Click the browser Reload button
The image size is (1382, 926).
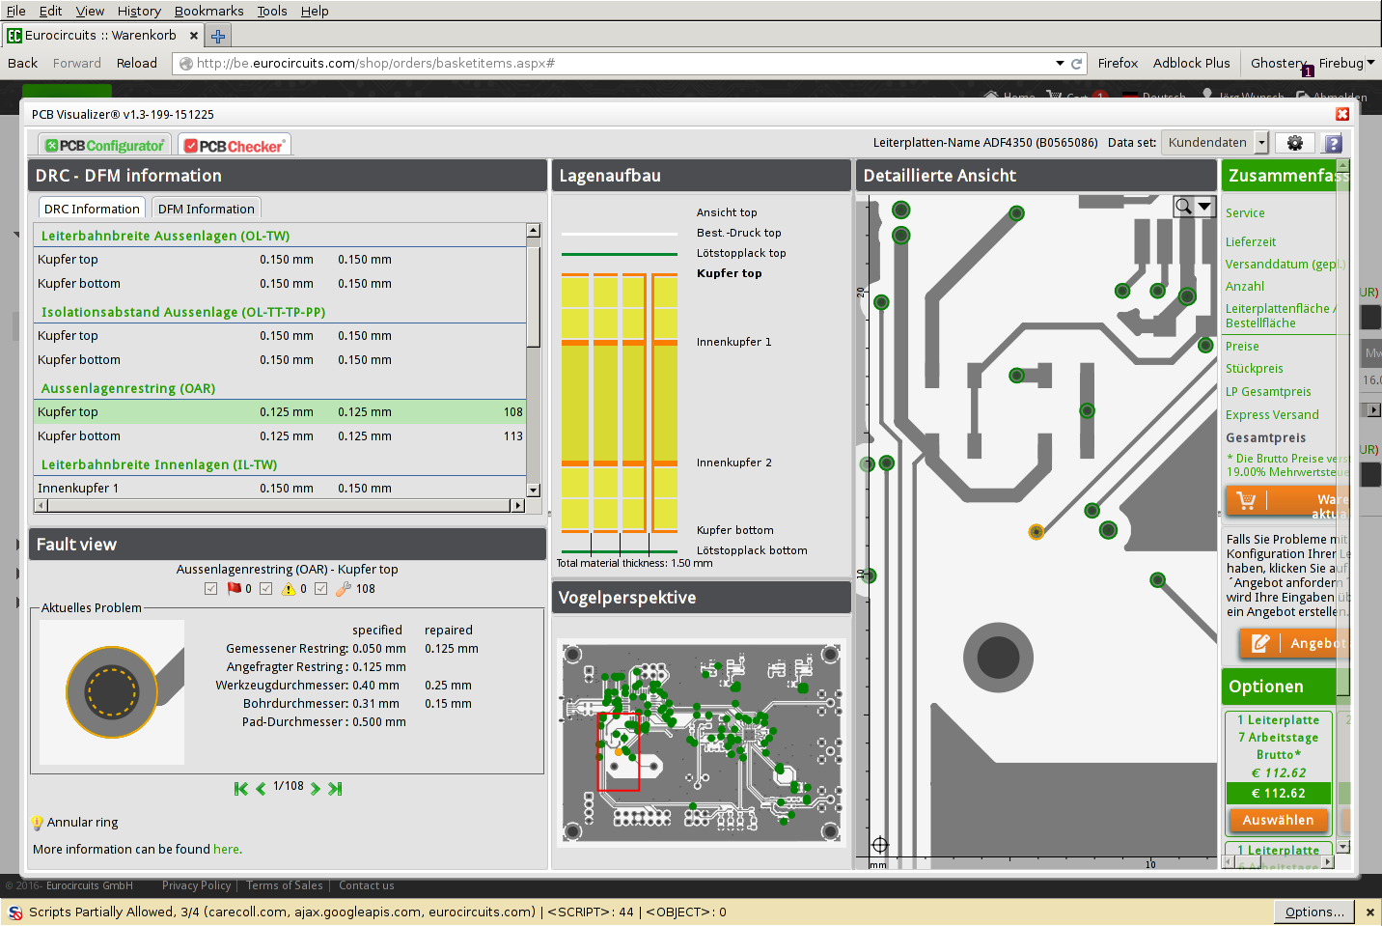pos(137,63)
